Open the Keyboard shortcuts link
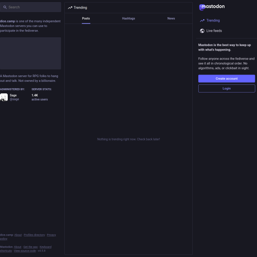This screenshot has height=257, width=257. 45,247
